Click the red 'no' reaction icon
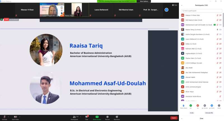This screenshot has height=121, width=224. (x=198, y=105)
